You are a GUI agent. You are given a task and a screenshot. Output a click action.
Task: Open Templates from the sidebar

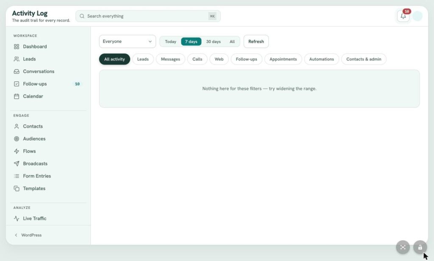click(x=47, y=189)
